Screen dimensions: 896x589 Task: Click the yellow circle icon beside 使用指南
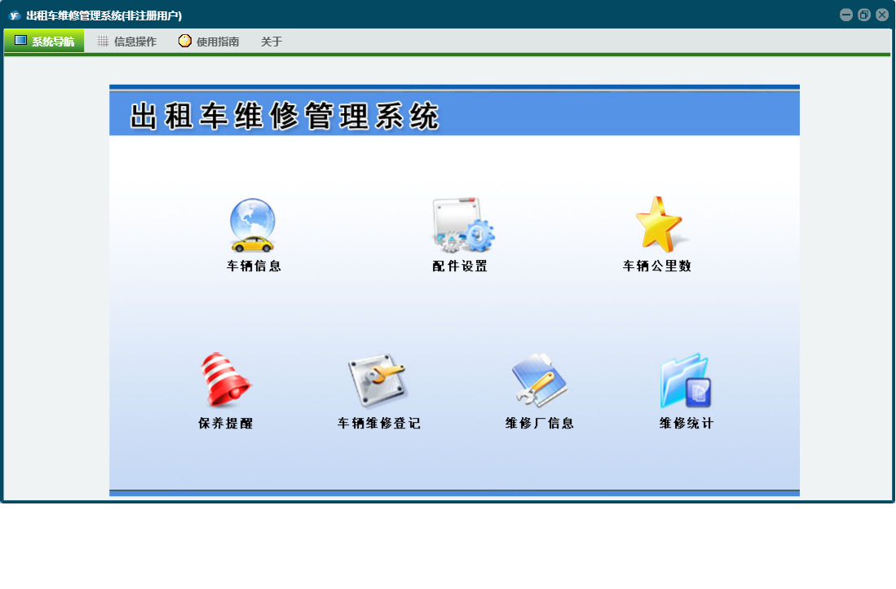(x=184, y=41)
